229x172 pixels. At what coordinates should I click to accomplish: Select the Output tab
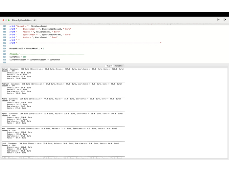tap(109, 66)
